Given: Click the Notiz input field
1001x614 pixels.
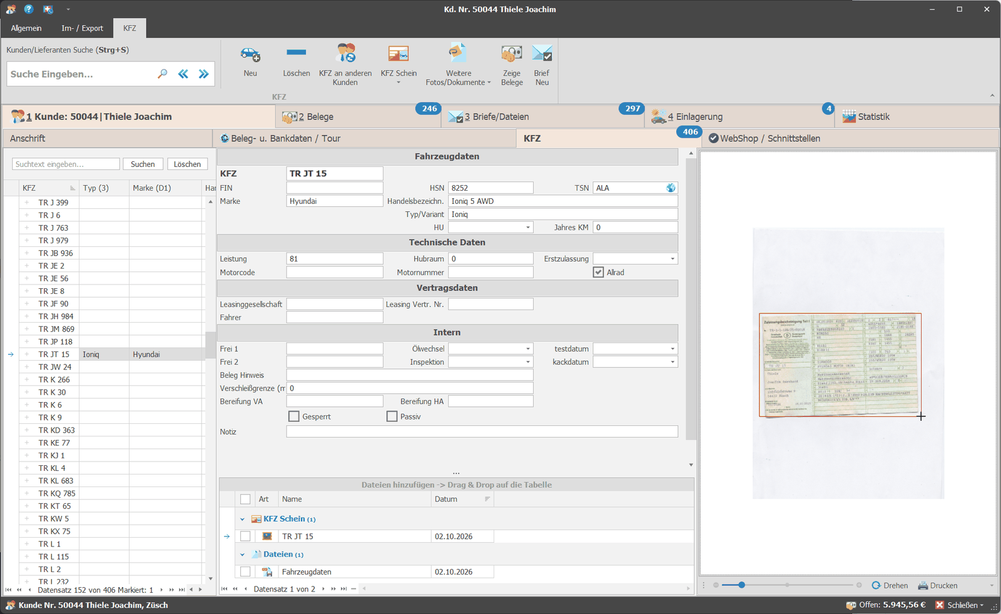Looking at the screenshot, I should coord(482,431).
